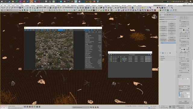This screenshot has width=193, height=109.
Task: Click the Search icon in taskbar
Action: click(x=5, y=2)
